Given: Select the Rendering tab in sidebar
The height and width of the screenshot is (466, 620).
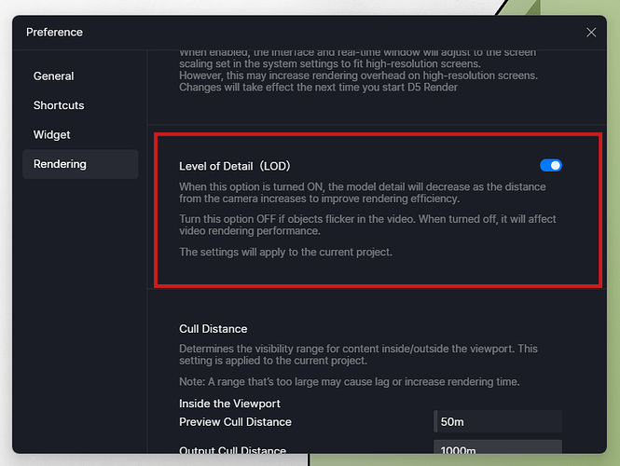Looking at the screenshot, I should (60, 164).
